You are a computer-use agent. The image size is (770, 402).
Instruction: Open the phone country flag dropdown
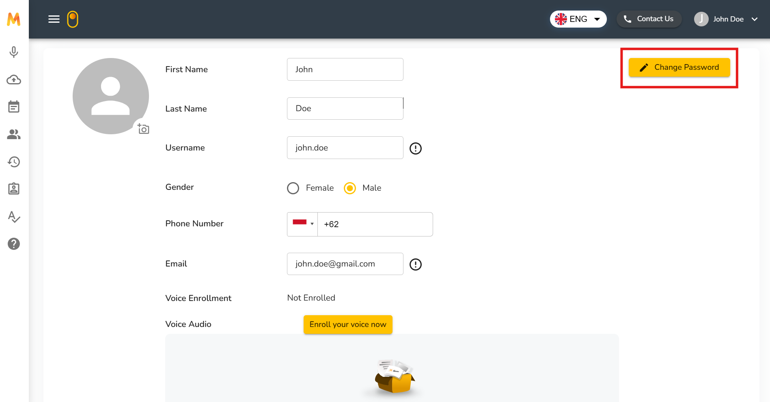(303, 224)
